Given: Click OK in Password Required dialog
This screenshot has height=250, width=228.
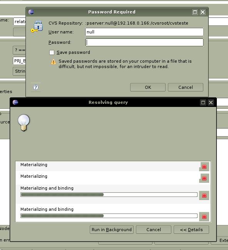Looking at the screenshot, I should (x=148, y=87).
